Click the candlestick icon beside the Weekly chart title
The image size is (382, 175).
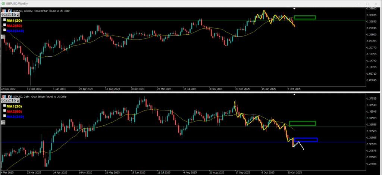(x=9, y=11)
